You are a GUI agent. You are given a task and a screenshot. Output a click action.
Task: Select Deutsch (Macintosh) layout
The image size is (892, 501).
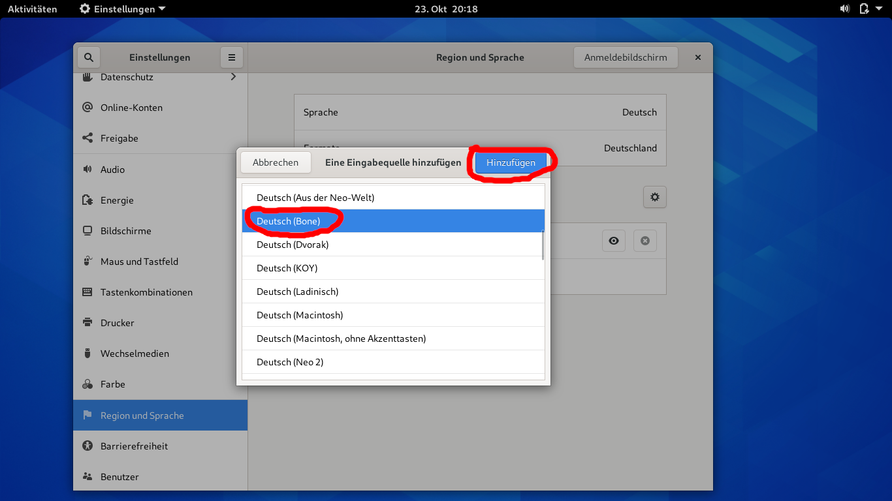click(393, 315)
